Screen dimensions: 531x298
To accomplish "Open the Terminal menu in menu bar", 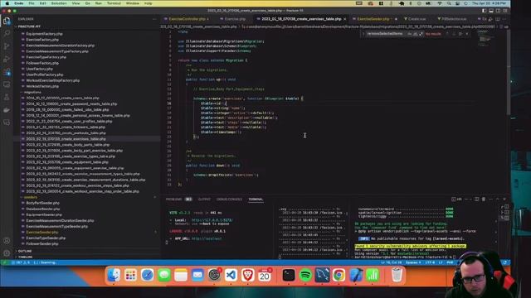I will click(x=114, y=3).
